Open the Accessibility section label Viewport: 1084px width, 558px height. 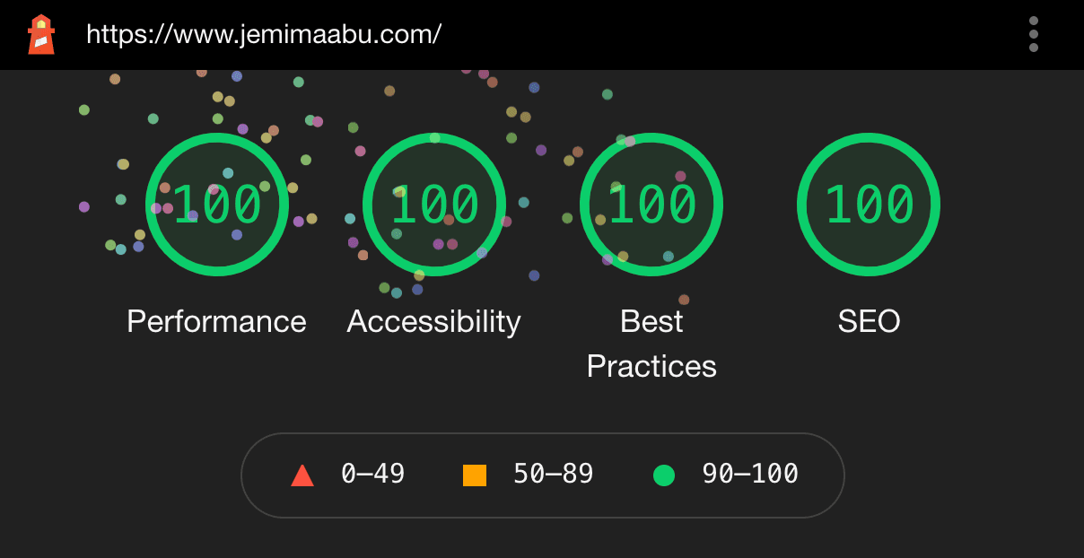point(433,321)
